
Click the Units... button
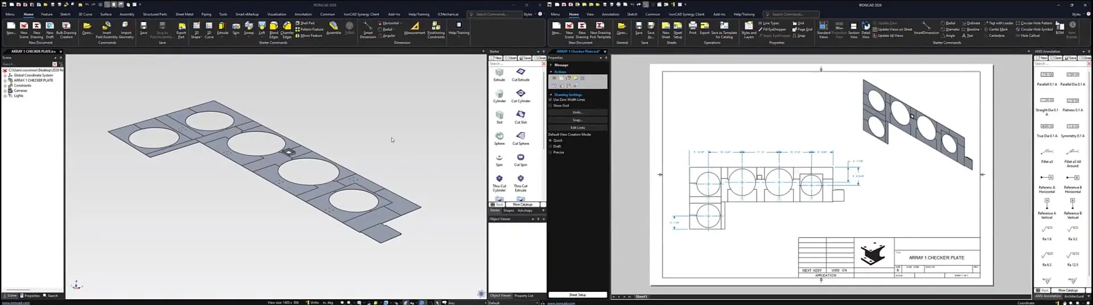pos(577,112)
